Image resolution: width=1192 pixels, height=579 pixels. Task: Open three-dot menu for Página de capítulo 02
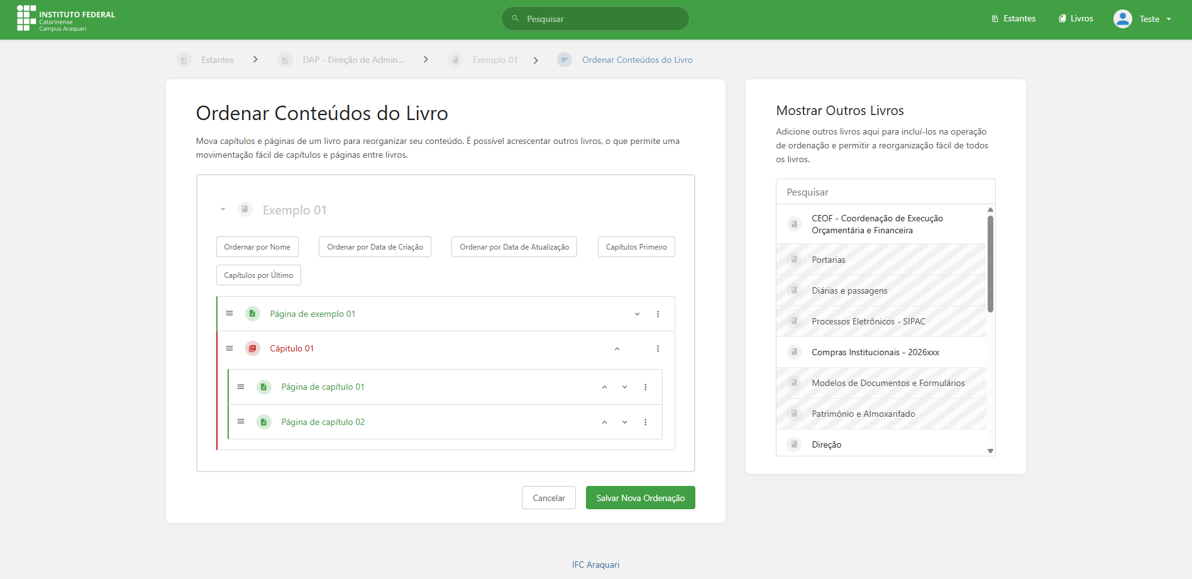(x=645, y=422)
